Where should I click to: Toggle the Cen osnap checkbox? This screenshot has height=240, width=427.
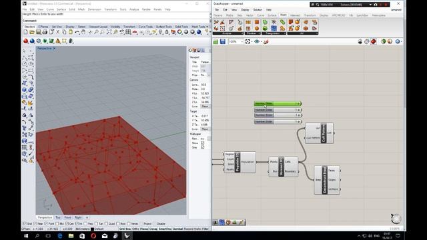(67, 224)
